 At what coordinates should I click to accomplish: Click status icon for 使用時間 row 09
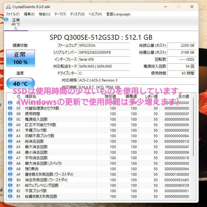[x=10, y=114]
